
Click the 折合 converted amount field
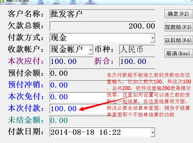click(x=137, y=61)
